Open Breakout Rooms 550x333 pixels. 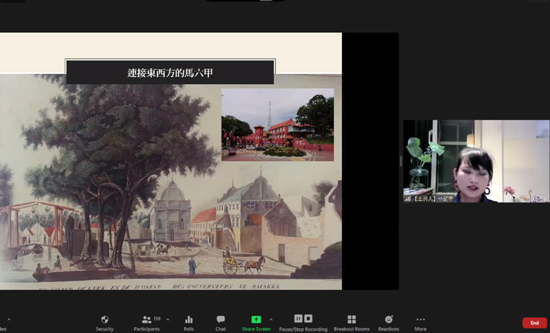click(352, 323)
